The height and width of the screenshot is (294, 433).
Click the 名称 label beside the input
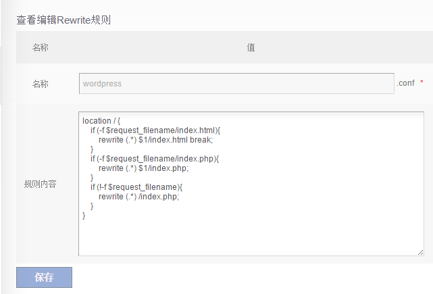40,84
